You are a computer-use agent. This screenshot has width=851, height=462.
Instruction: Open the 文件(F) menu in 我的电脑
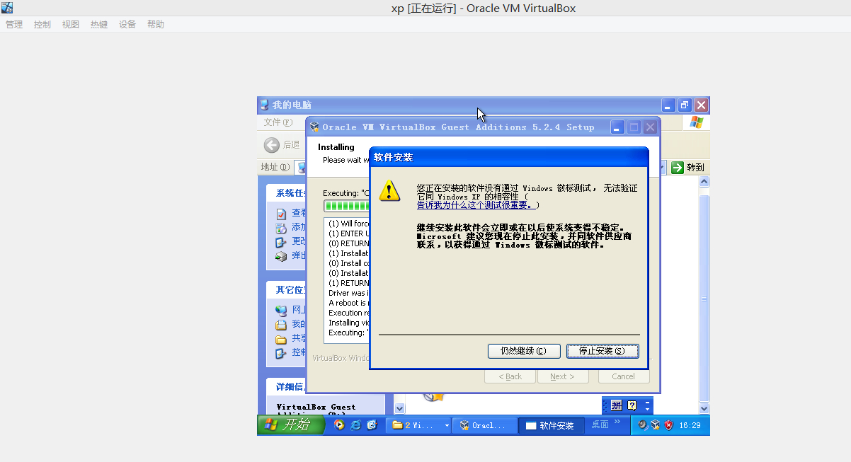point(278,122)
